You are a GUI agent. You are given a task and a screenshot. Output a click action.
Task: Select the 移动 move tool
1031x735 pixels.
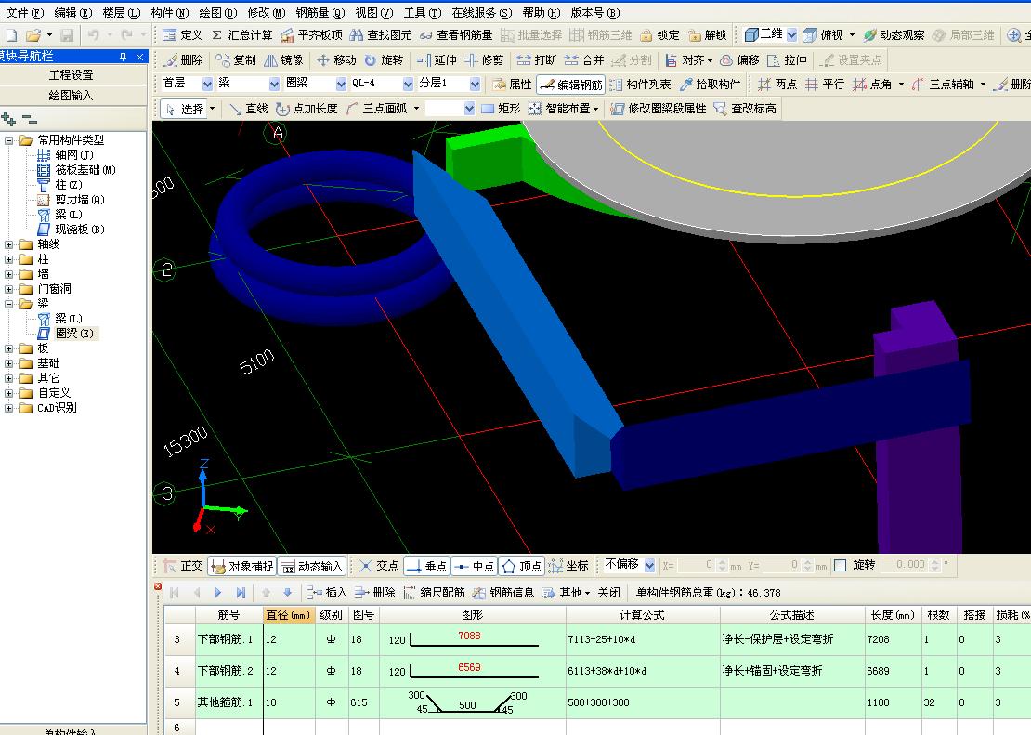(336, 59)
